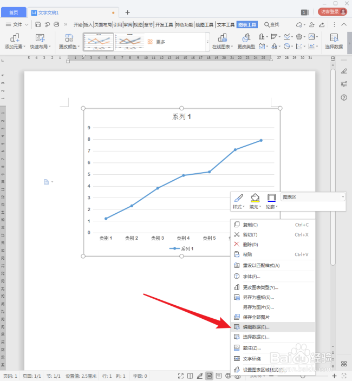Switch to the Drawing Tools (绘图工具) tab
352x381 pixels.
click(x=205, y=24)
